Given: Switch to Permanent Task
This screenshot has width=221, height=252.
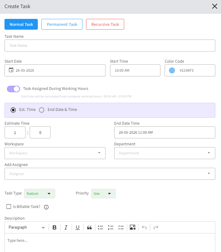Looking at the screenshot, I should tap(62, 24).
